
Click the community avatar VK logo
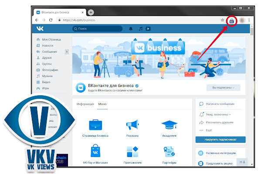pos(81,88)
